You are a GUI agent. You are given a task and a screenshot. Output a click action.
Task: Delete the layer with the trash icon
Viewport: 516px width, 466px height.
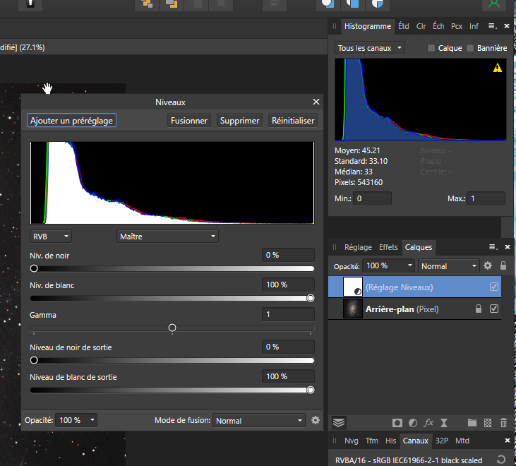[503, 422]
